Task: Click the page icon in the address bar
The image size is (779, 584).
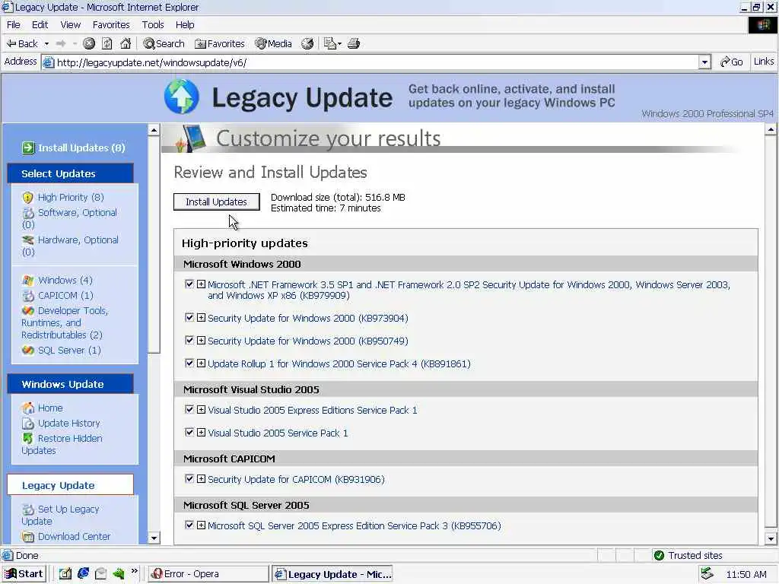Action: click(x=48, y=62)
